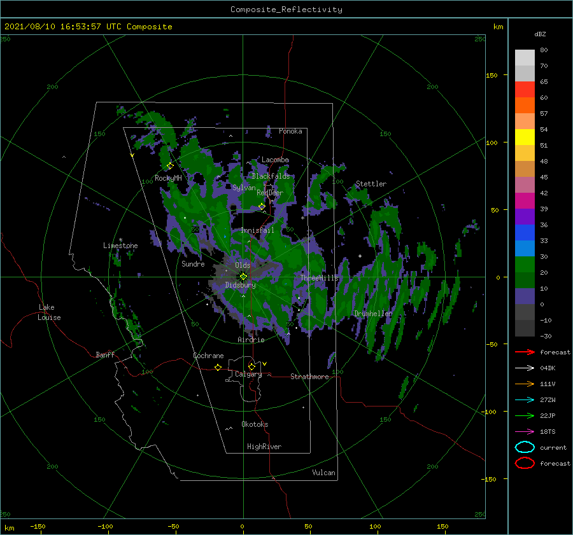The image size is (573, 535).
Task: Select the yellow swatch in dBZ scale
Action: [525, 137]
